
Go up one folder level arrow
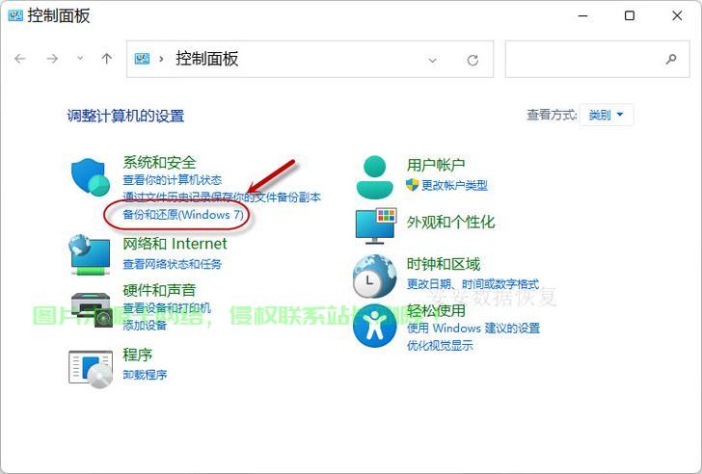107,59
